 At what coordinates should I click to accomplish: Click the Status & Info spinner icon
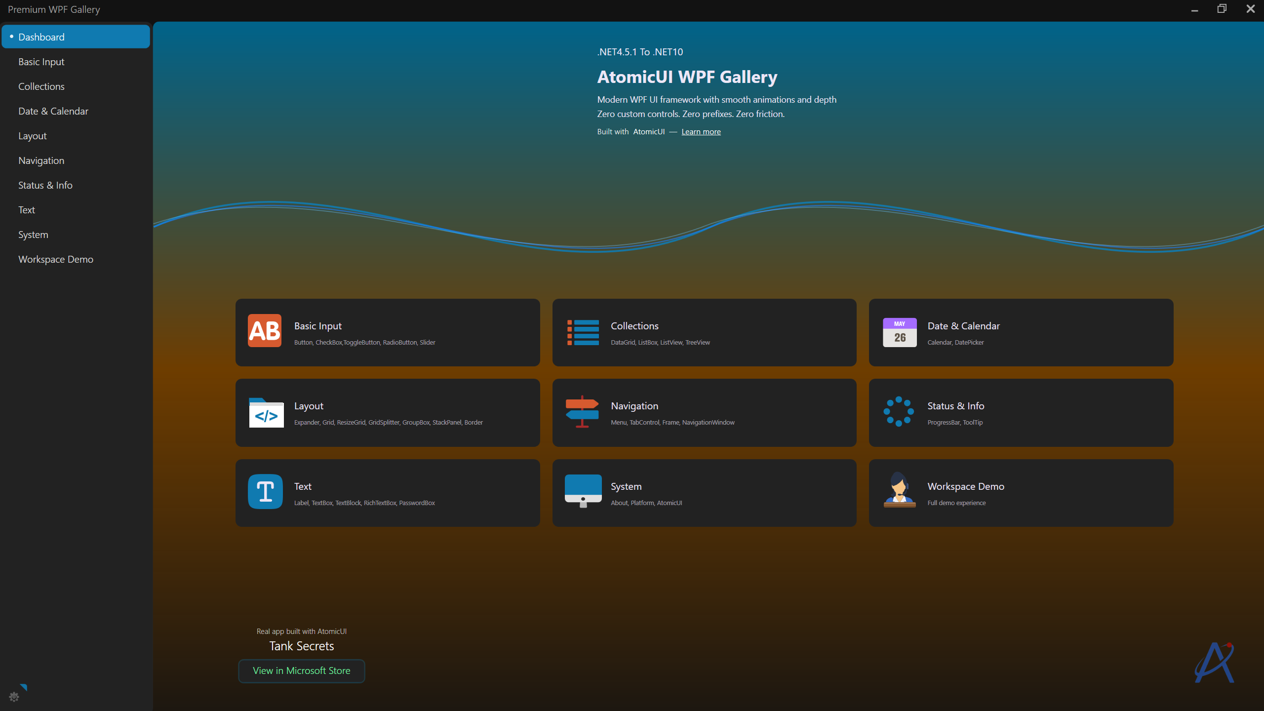tap(899, 411)
